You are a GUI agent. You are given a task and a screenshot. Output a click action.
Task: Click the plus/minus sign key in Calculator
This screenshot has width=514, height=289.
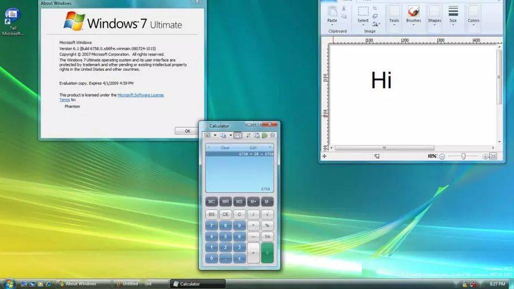tap(239, 258)
